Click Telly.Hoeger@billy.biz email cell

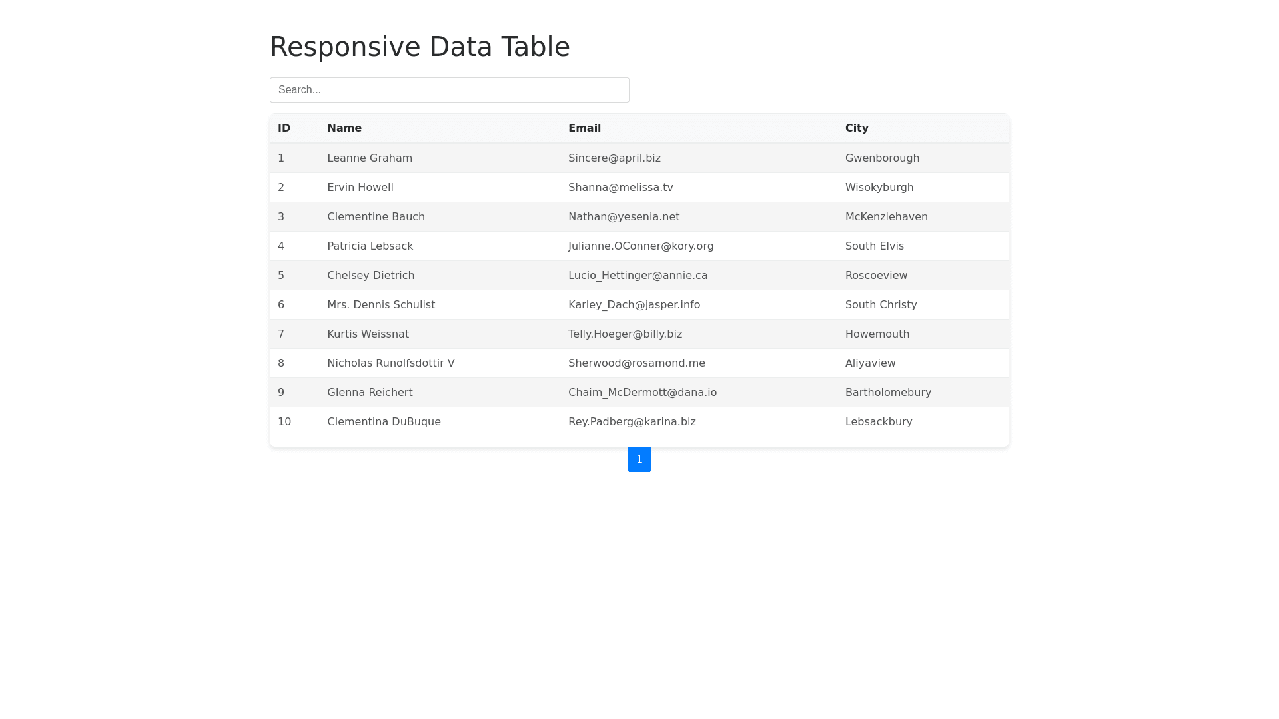(x=625, y=334)
